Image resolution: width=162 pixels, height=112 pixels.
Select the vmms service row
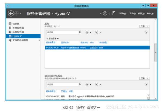click(97, 47)
